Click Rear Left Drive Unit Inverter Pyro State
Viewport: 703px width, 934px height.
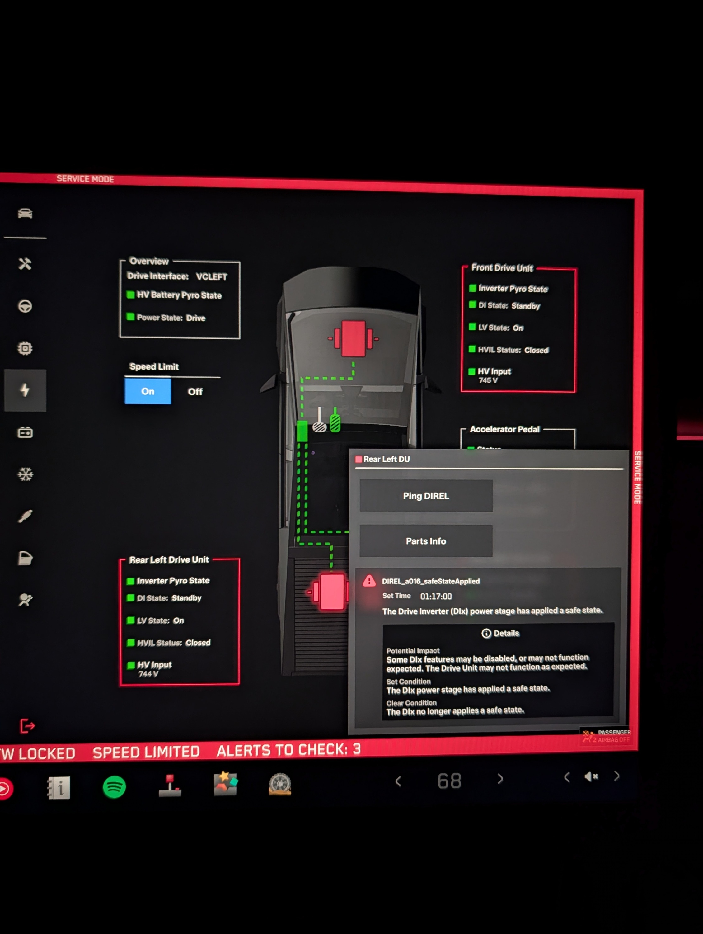[168, 581]
